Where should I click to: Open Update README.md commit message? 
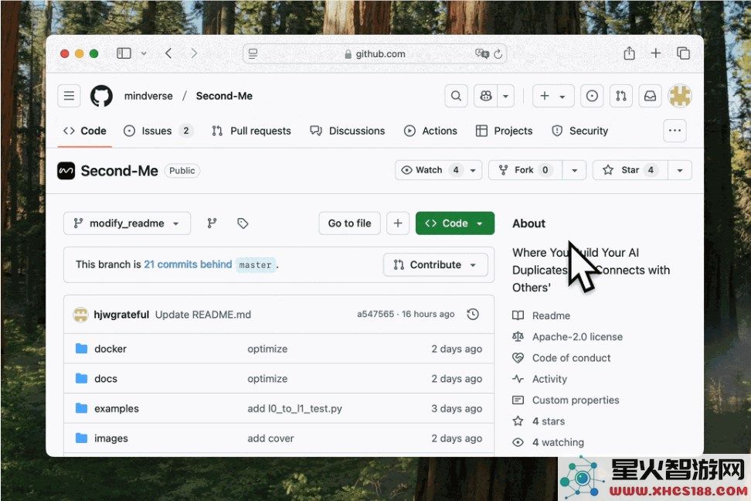(x=203, y=315)
